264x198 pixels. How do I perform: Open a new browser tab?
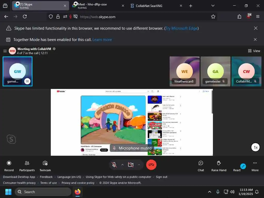[x=191, y=6]
